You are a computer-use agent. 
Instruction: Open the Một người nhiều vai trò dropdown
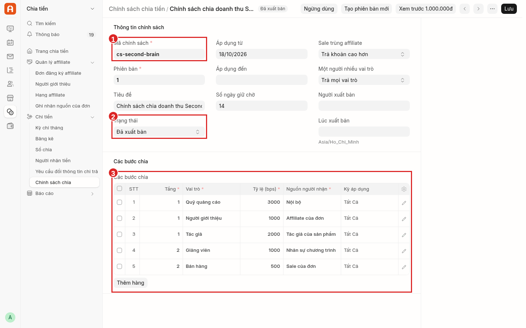[364, 80]
